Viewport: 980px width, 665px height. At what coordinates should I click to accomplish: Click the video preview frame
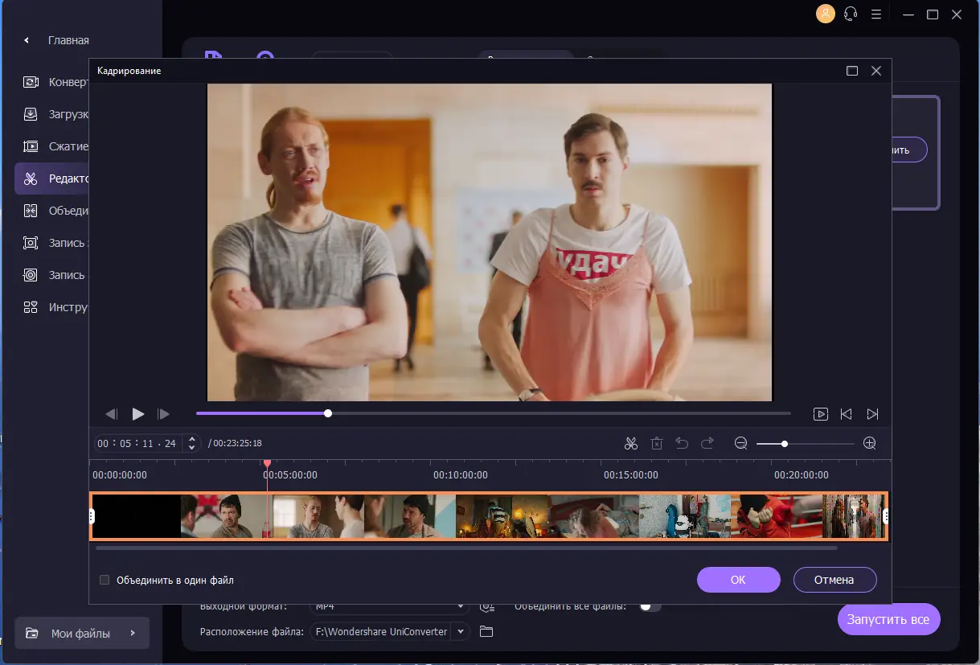490,242
